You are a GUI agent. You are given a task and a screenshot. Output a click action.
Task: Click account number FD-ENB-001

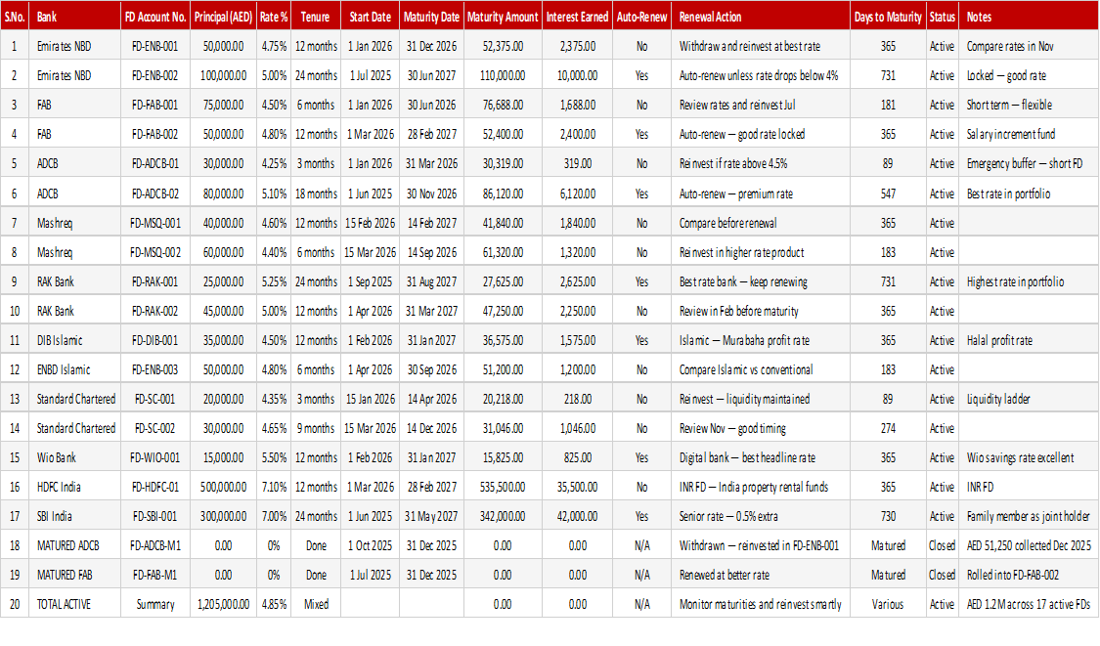(x=155, y=46)
